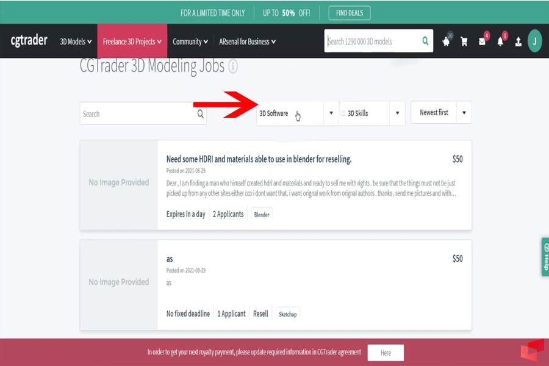The width and height of the screenshot is (549, 366).
Task: Open the HDRI and materials job listing
Action: tap(259, 159)
